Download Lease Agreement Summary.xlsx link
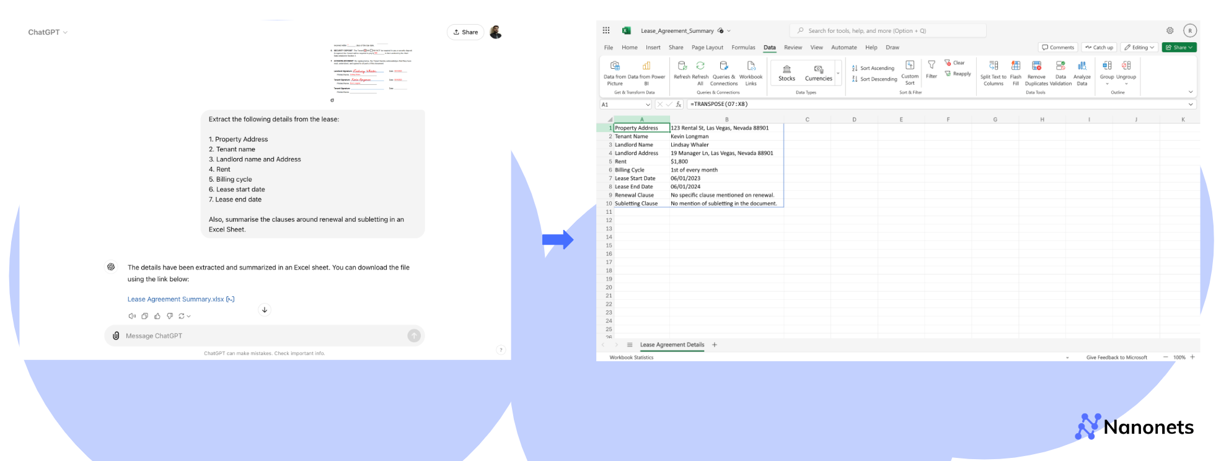Screen dimensions: 1221x461 [x=180, y=299]
